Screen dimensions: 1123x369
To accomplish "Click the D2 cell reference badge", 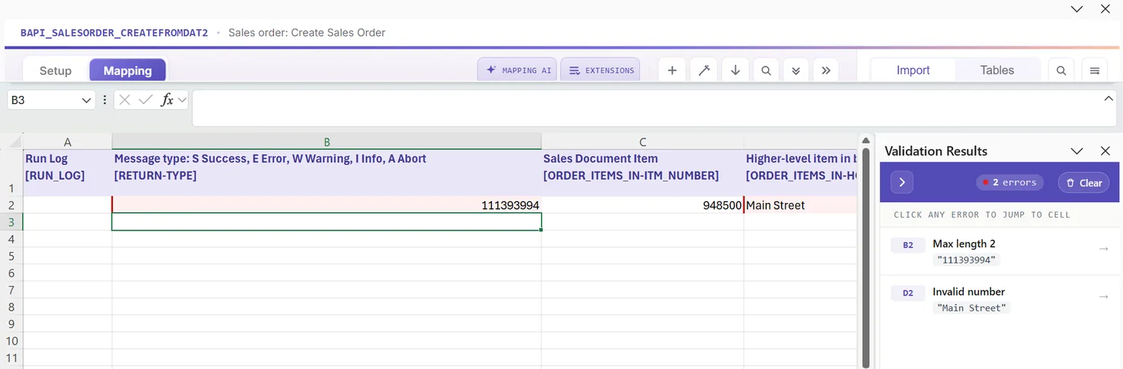I will pos(908,293).
